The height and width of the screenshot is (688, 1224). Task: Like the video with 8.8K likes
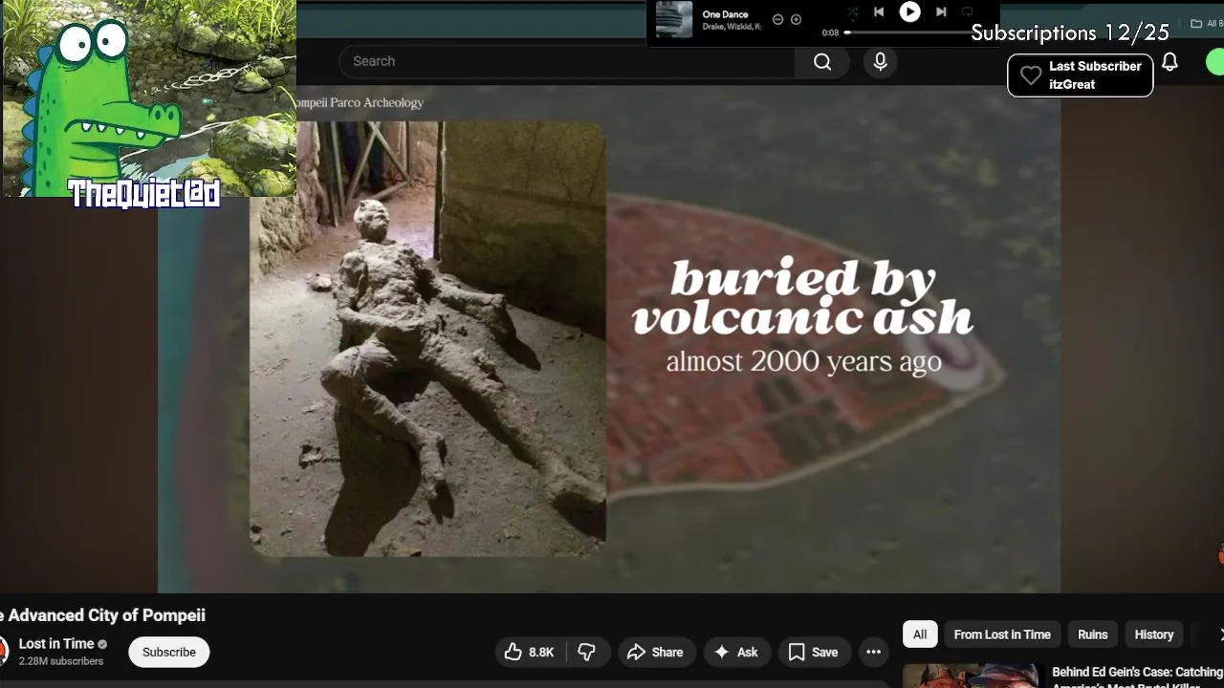(530, 652)
